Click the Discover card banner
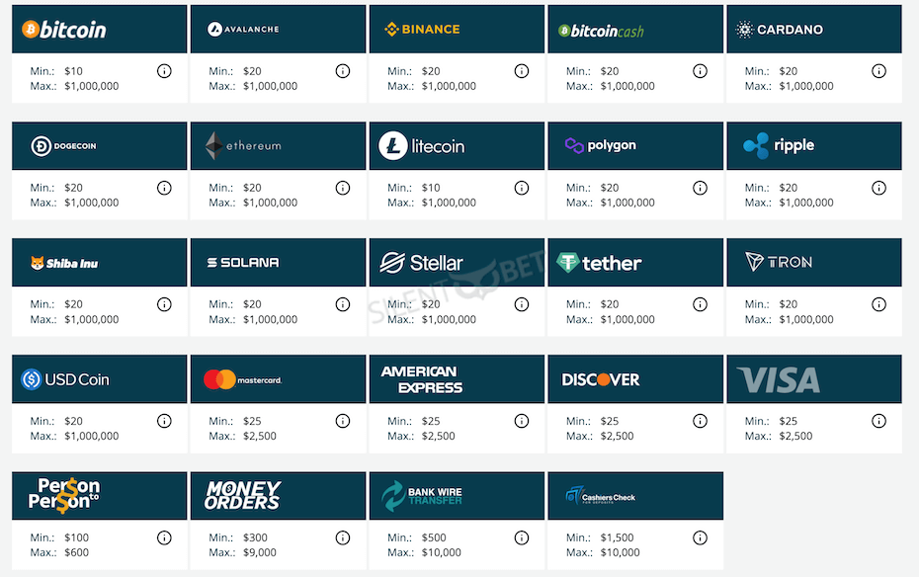Viewport: 919px width, 577px height. [x=634, y=379]
